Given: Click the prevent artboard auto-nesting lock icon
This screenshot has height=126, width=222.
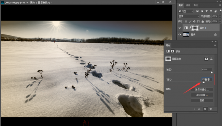Looking at the screenshot, I should click(198, 22).
